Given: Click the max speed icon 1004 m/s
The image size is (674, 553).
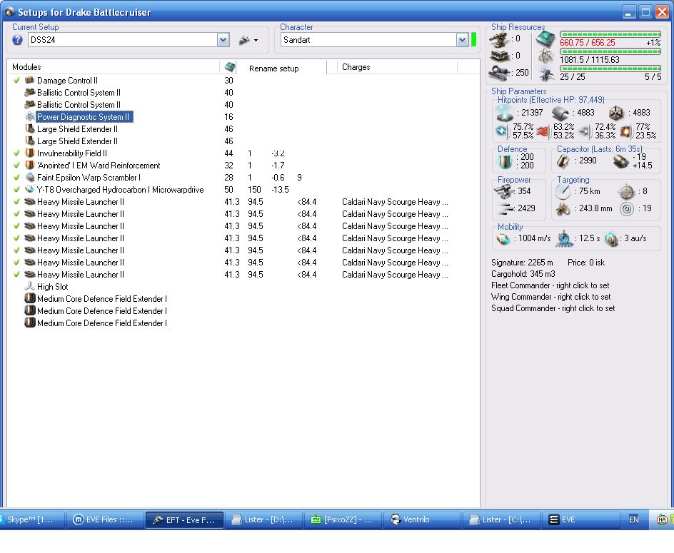Looking at the screenshot, I should (503, 238).
